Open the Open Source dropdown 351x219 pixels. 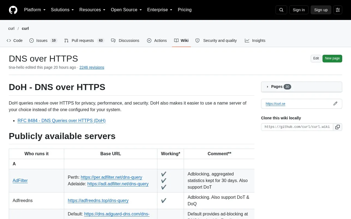(x=126, y=10)
